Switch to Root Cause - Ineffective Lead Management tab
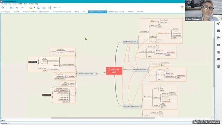This screenshot has height=125, width=222. click(x=36, y=11)
